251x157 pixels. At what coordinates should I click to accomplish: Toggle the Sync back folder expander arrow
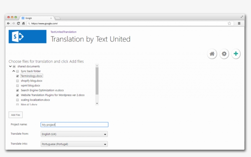(x=13, y=71)
